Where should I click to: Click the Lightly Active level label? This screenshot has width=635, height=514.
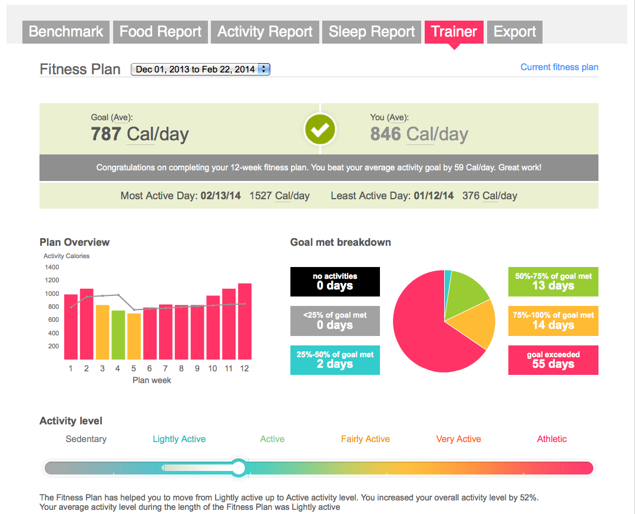click(179, 439)
